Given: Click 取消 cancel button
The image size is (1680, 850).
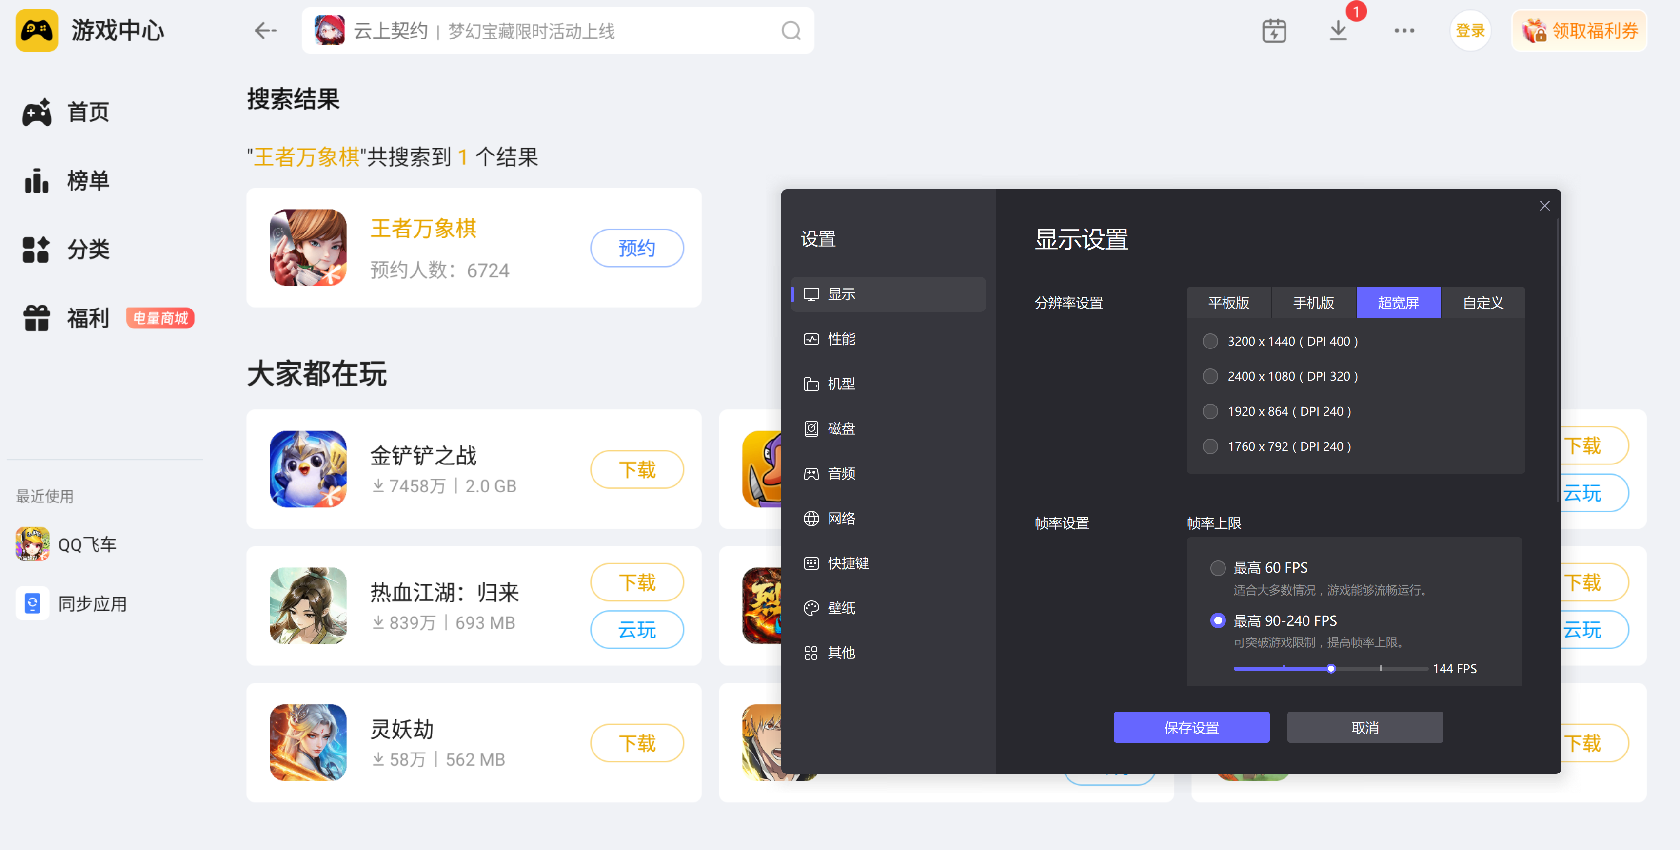Looking at the screenshot, I should pos(1364,728).
